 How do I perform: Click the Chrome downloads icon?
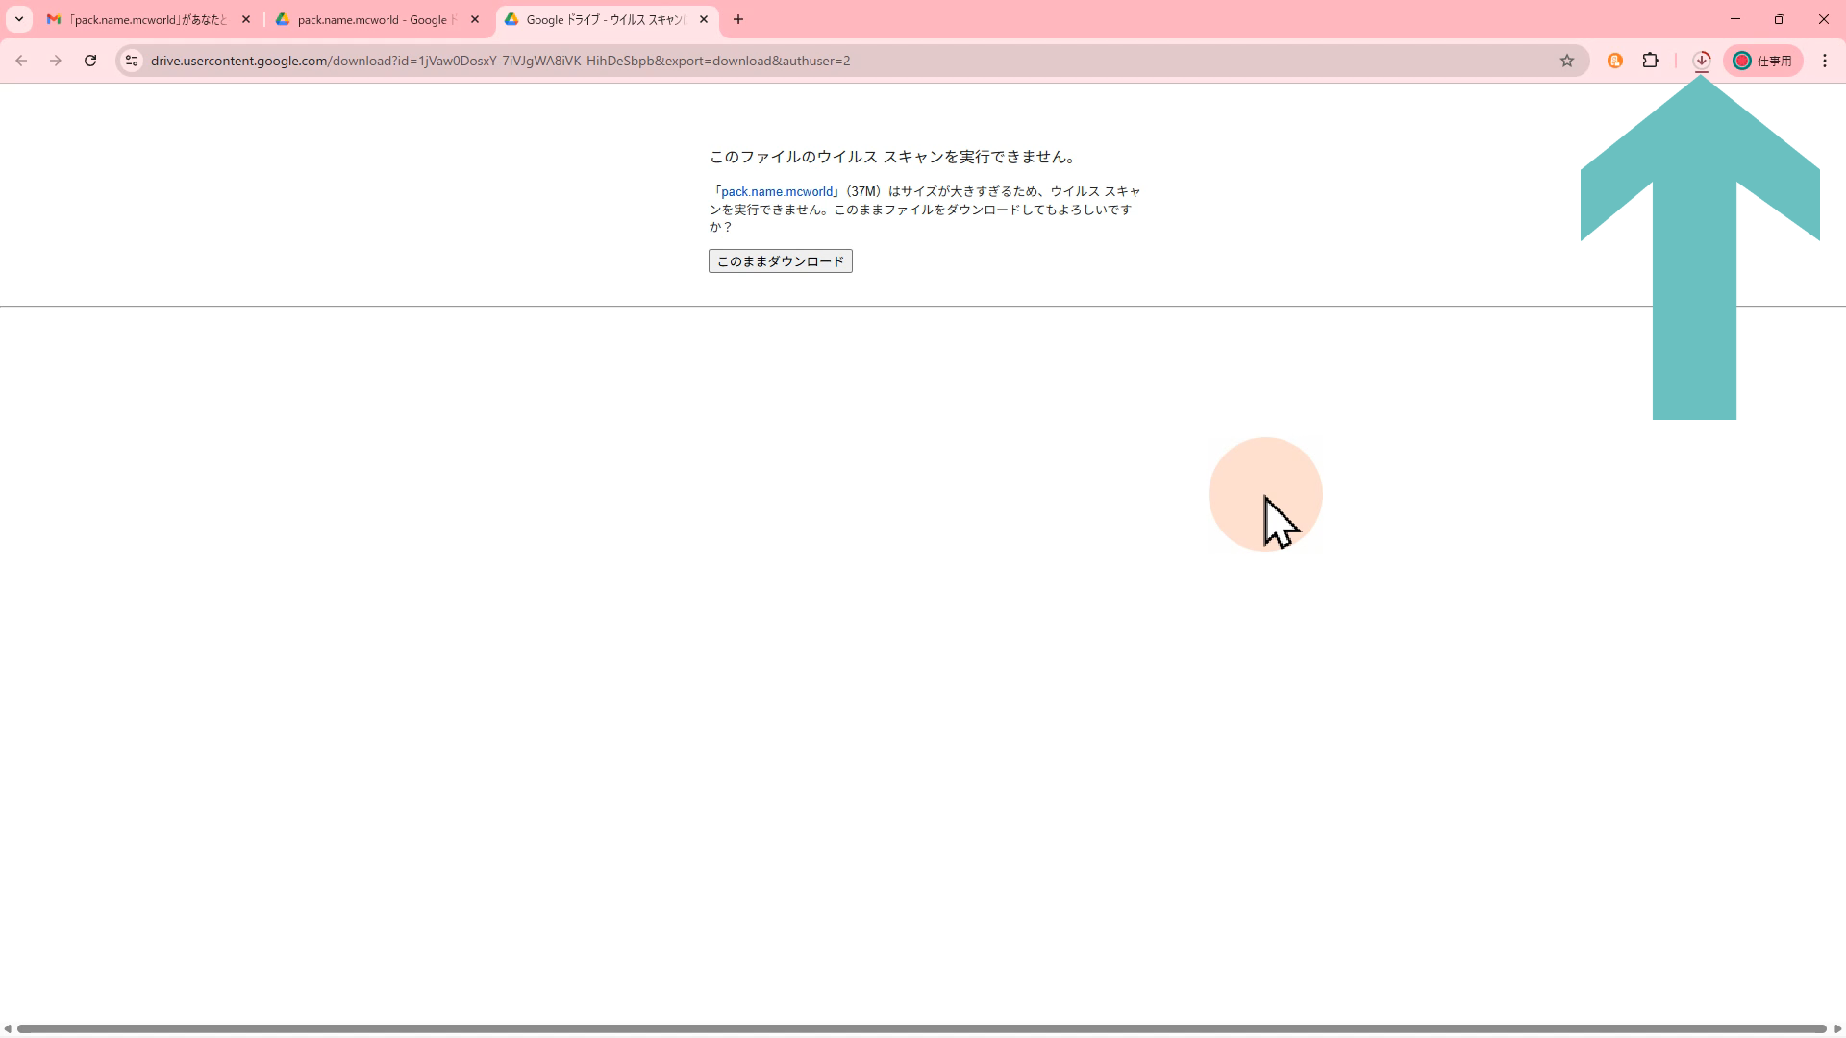(1701, 61)
